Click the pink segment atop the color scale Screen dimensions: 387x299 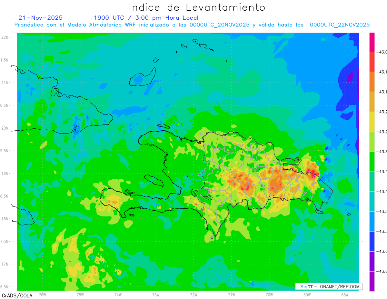[372, 42]
